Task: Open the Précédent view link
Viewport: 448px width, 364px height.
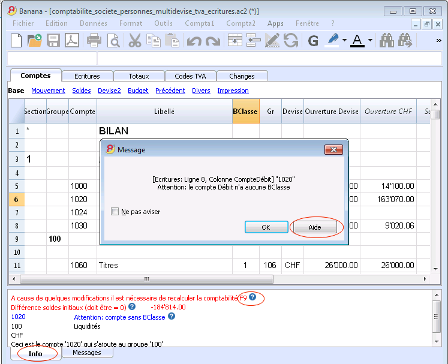Action: pos(170,91)
